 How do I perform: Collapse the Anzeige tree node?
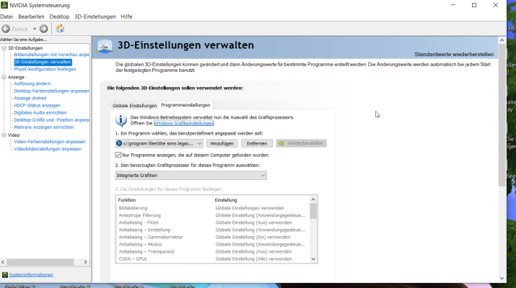(4, 77)
